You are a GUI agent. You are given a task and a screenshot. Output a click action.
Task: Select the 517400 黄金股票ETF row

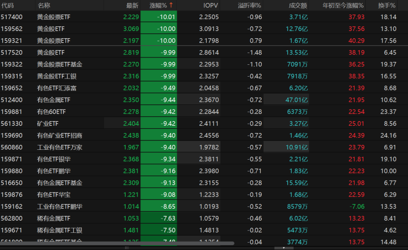coord(54,17)
